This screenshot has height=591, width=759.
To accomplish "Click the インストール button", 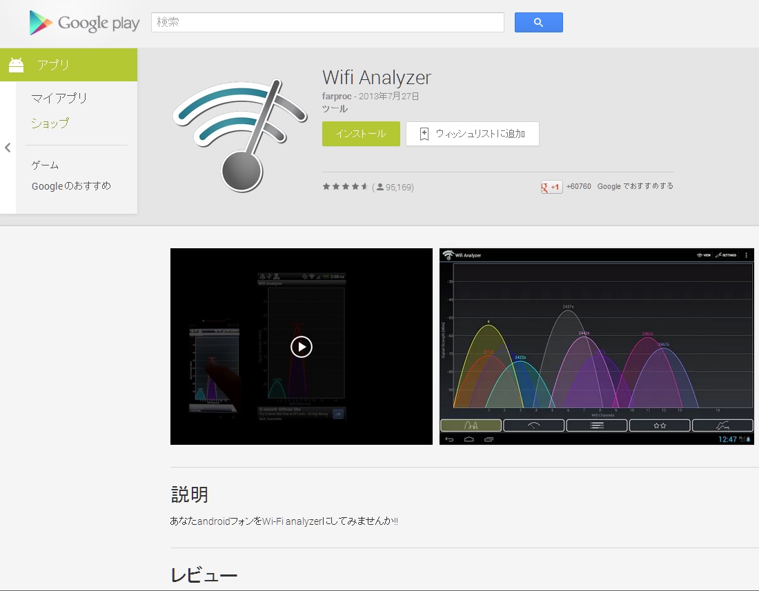I will click(361, 134).
